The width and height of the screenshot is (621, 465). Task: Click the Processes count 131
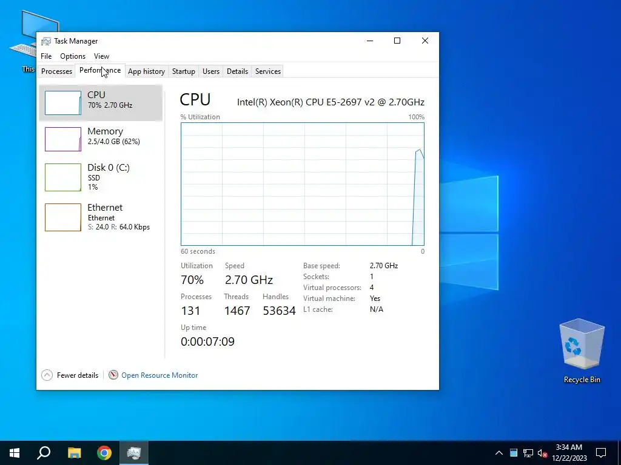190,311
